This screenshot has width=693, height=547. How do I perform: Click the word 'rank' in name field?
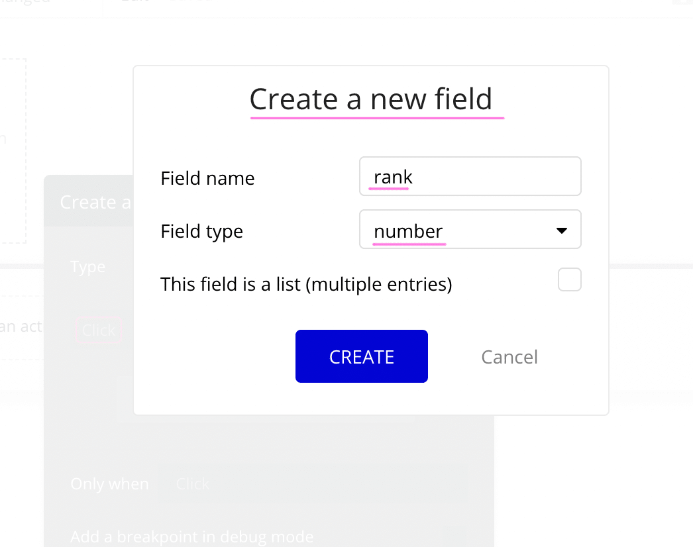pos(393,177)
